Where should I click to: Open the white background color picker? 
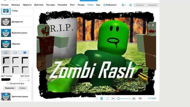click(25, 79)
